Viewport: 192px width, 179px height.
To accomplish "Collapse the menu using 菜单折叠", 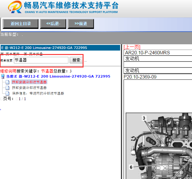I will point(36,54).
